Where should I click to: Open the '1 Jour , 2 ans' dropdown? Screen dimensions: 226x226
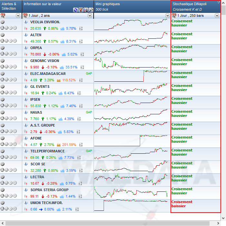pyautogui.click(x=90, y=15)
